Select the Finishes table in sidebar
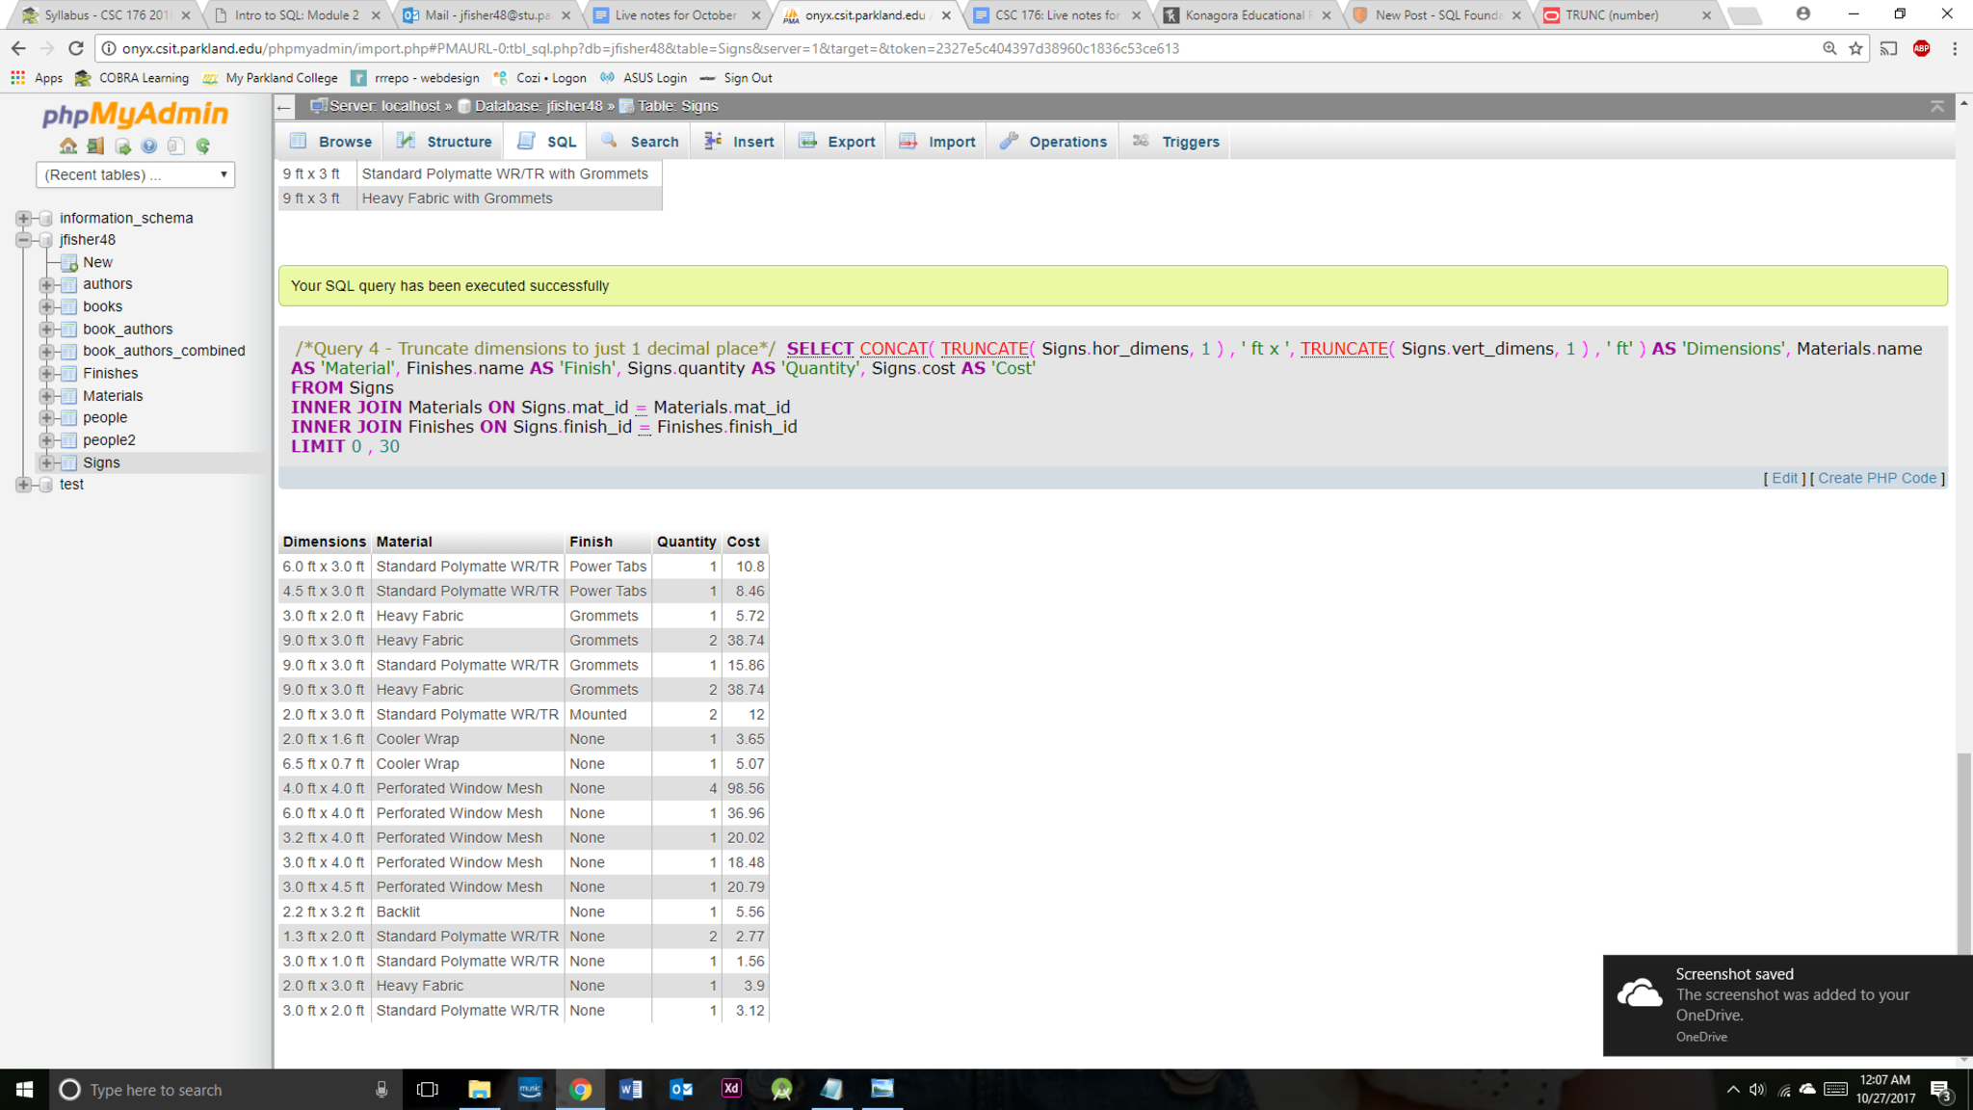The image size is (1973, 1110). pos(110,374)
